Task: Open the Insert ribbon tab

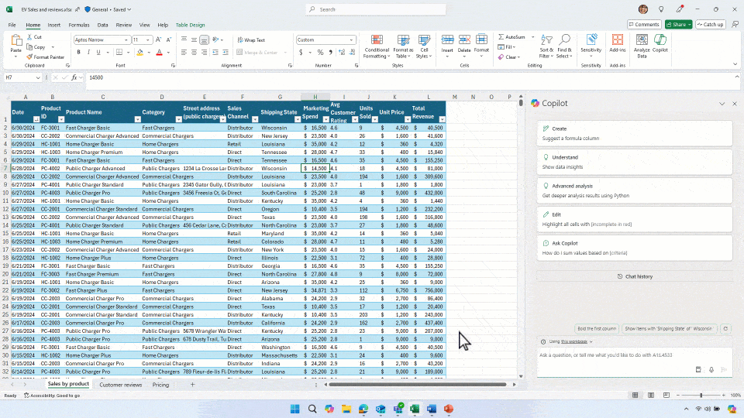Action: [54, 25]
